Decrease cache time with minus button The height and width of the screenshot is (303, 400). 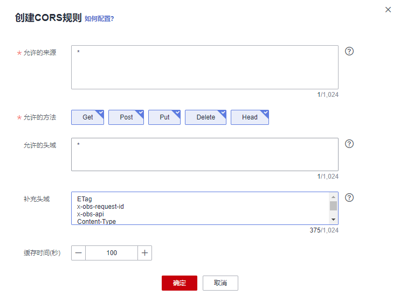click(x=79, y=253)
